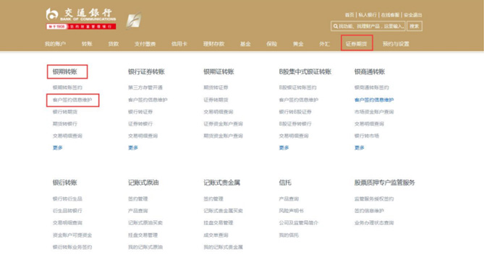Focus the search input field

pyautogui.click(x=368, y=26)
